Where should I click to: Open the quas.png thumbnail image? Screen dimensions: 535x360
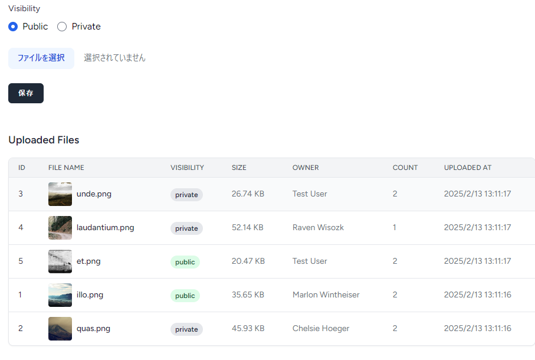click(60, 329)
